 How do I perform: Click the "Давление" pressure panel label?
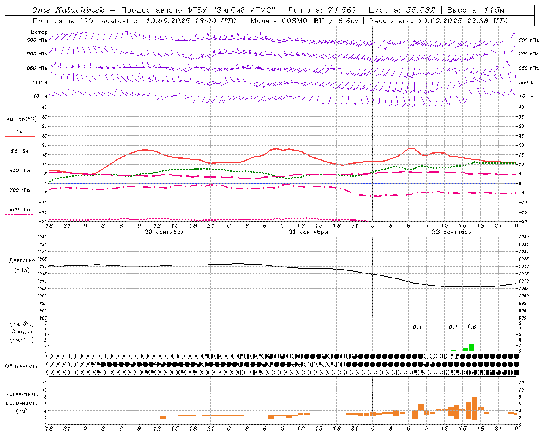(22, 261)
